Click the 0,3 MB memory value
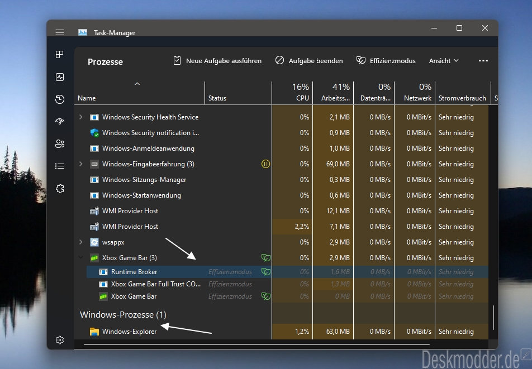The image size is (532, 369). pyautogui.click(x=339, y=180)
